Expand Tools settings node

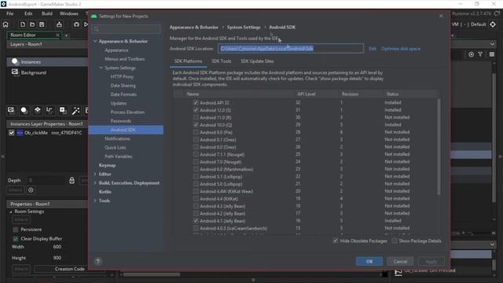click(95, 200)
